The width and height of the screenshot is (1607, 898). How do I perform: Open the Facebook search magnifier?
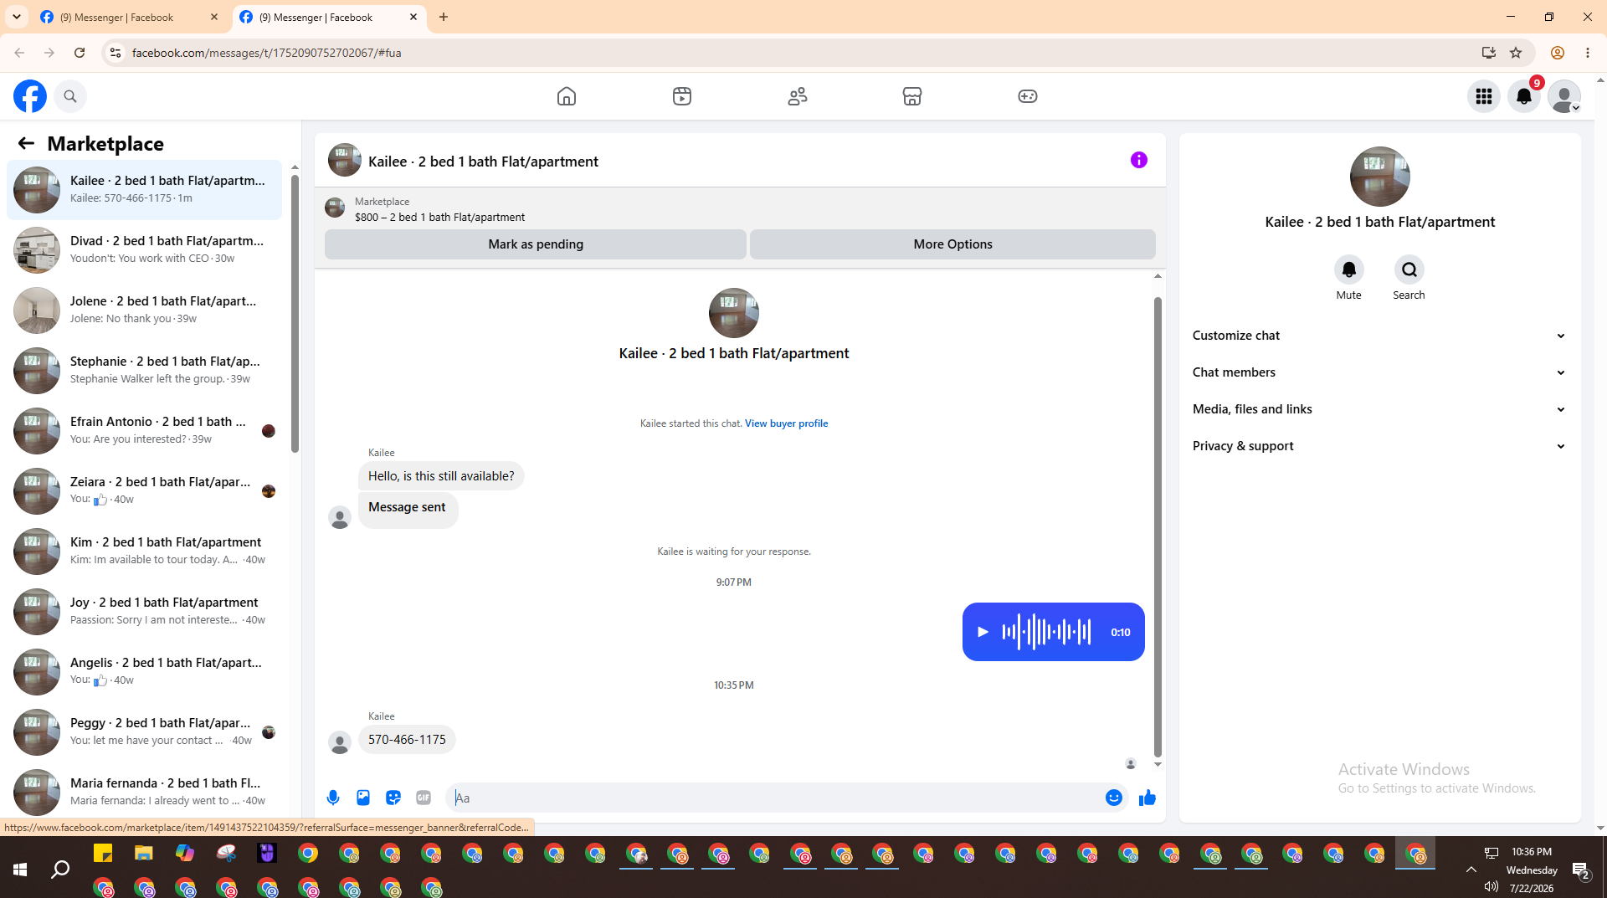70,96
